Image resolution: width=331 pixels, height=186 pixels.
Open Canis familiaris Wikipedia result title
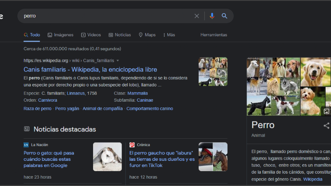(91, 70)
